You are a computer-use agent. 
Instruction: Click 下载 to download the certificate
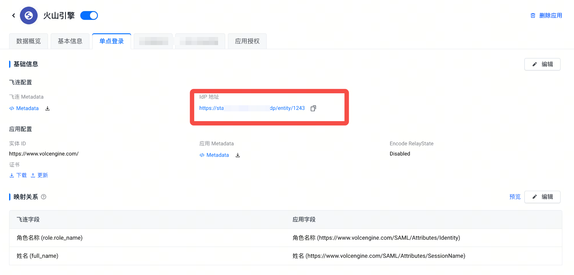tap(18, 175)
